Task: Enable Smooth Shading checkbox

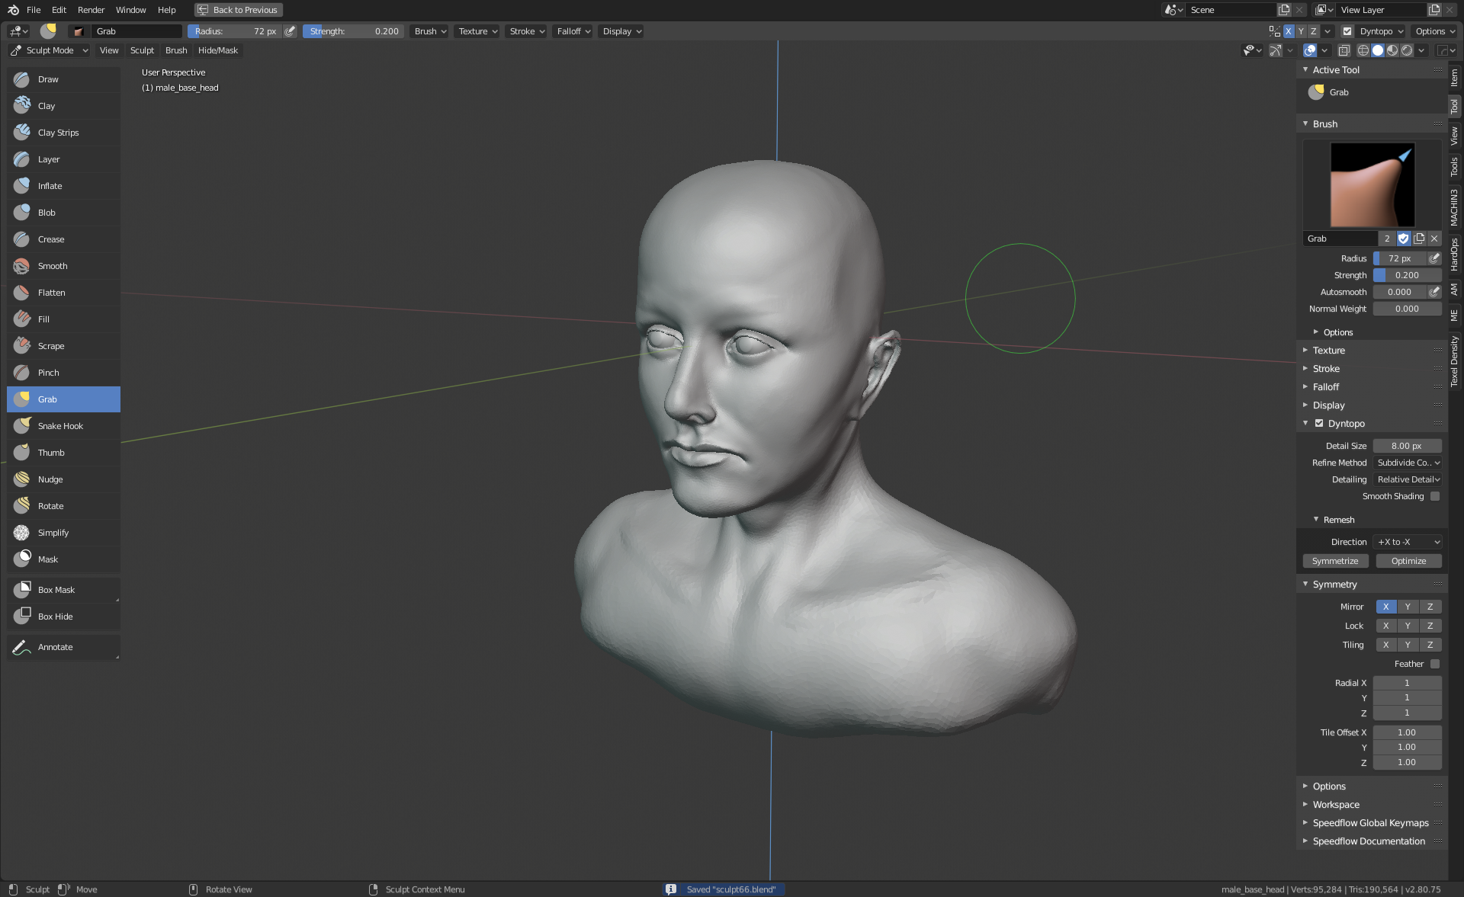Action: click(x=1435, y=496)
